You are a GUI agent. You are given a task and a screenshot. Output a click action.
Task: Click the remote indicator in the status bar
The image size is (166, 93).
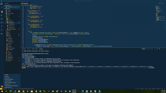[1, 89]
